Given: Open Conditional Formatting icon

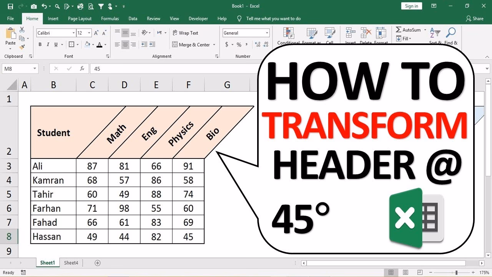Looking at the screenshot, I should coord(288,35).
